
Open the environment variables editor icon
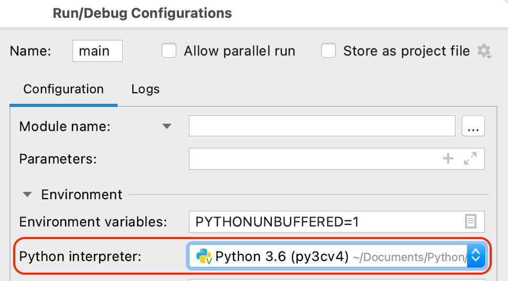pos(471,222)
